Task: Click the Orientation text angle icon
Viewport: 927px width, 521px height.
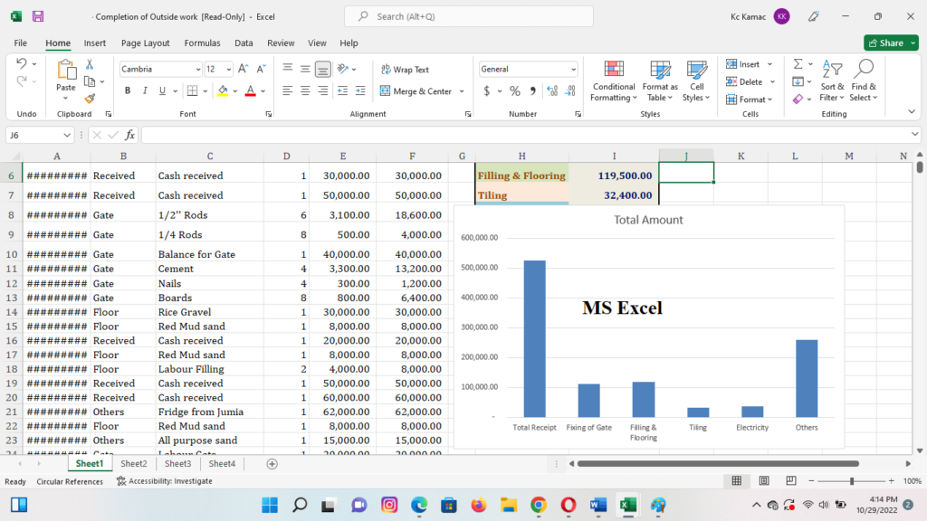Action: [343, 69]
